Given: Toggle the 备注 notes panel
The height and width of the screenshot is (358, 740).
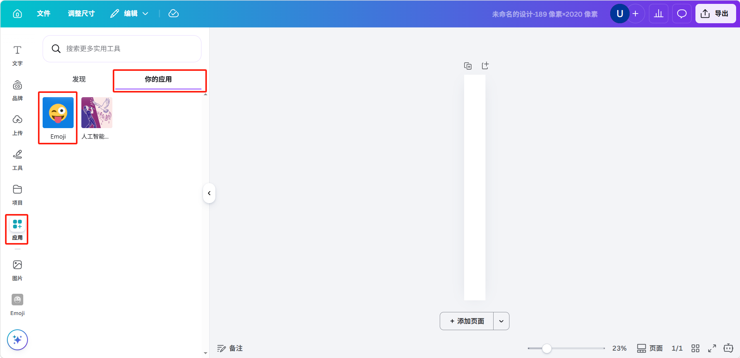Looking at the screenshot, I should point(230,348).
